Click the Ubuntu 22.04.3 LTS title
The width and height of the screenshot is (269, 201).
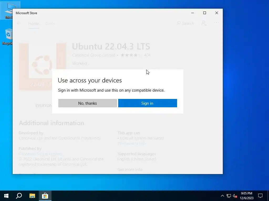111,46
